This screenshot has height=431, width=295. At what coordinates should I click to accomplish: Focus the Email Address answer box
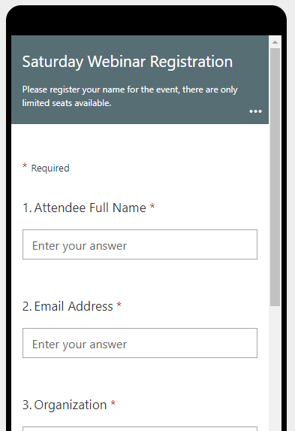point(140,343)
